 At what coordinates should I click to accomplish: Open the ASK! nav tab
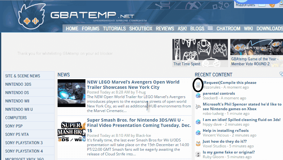(x=182, y=28)
